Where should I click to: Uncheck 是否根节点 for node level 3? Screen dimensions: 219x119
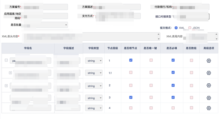tap(131, 97)
